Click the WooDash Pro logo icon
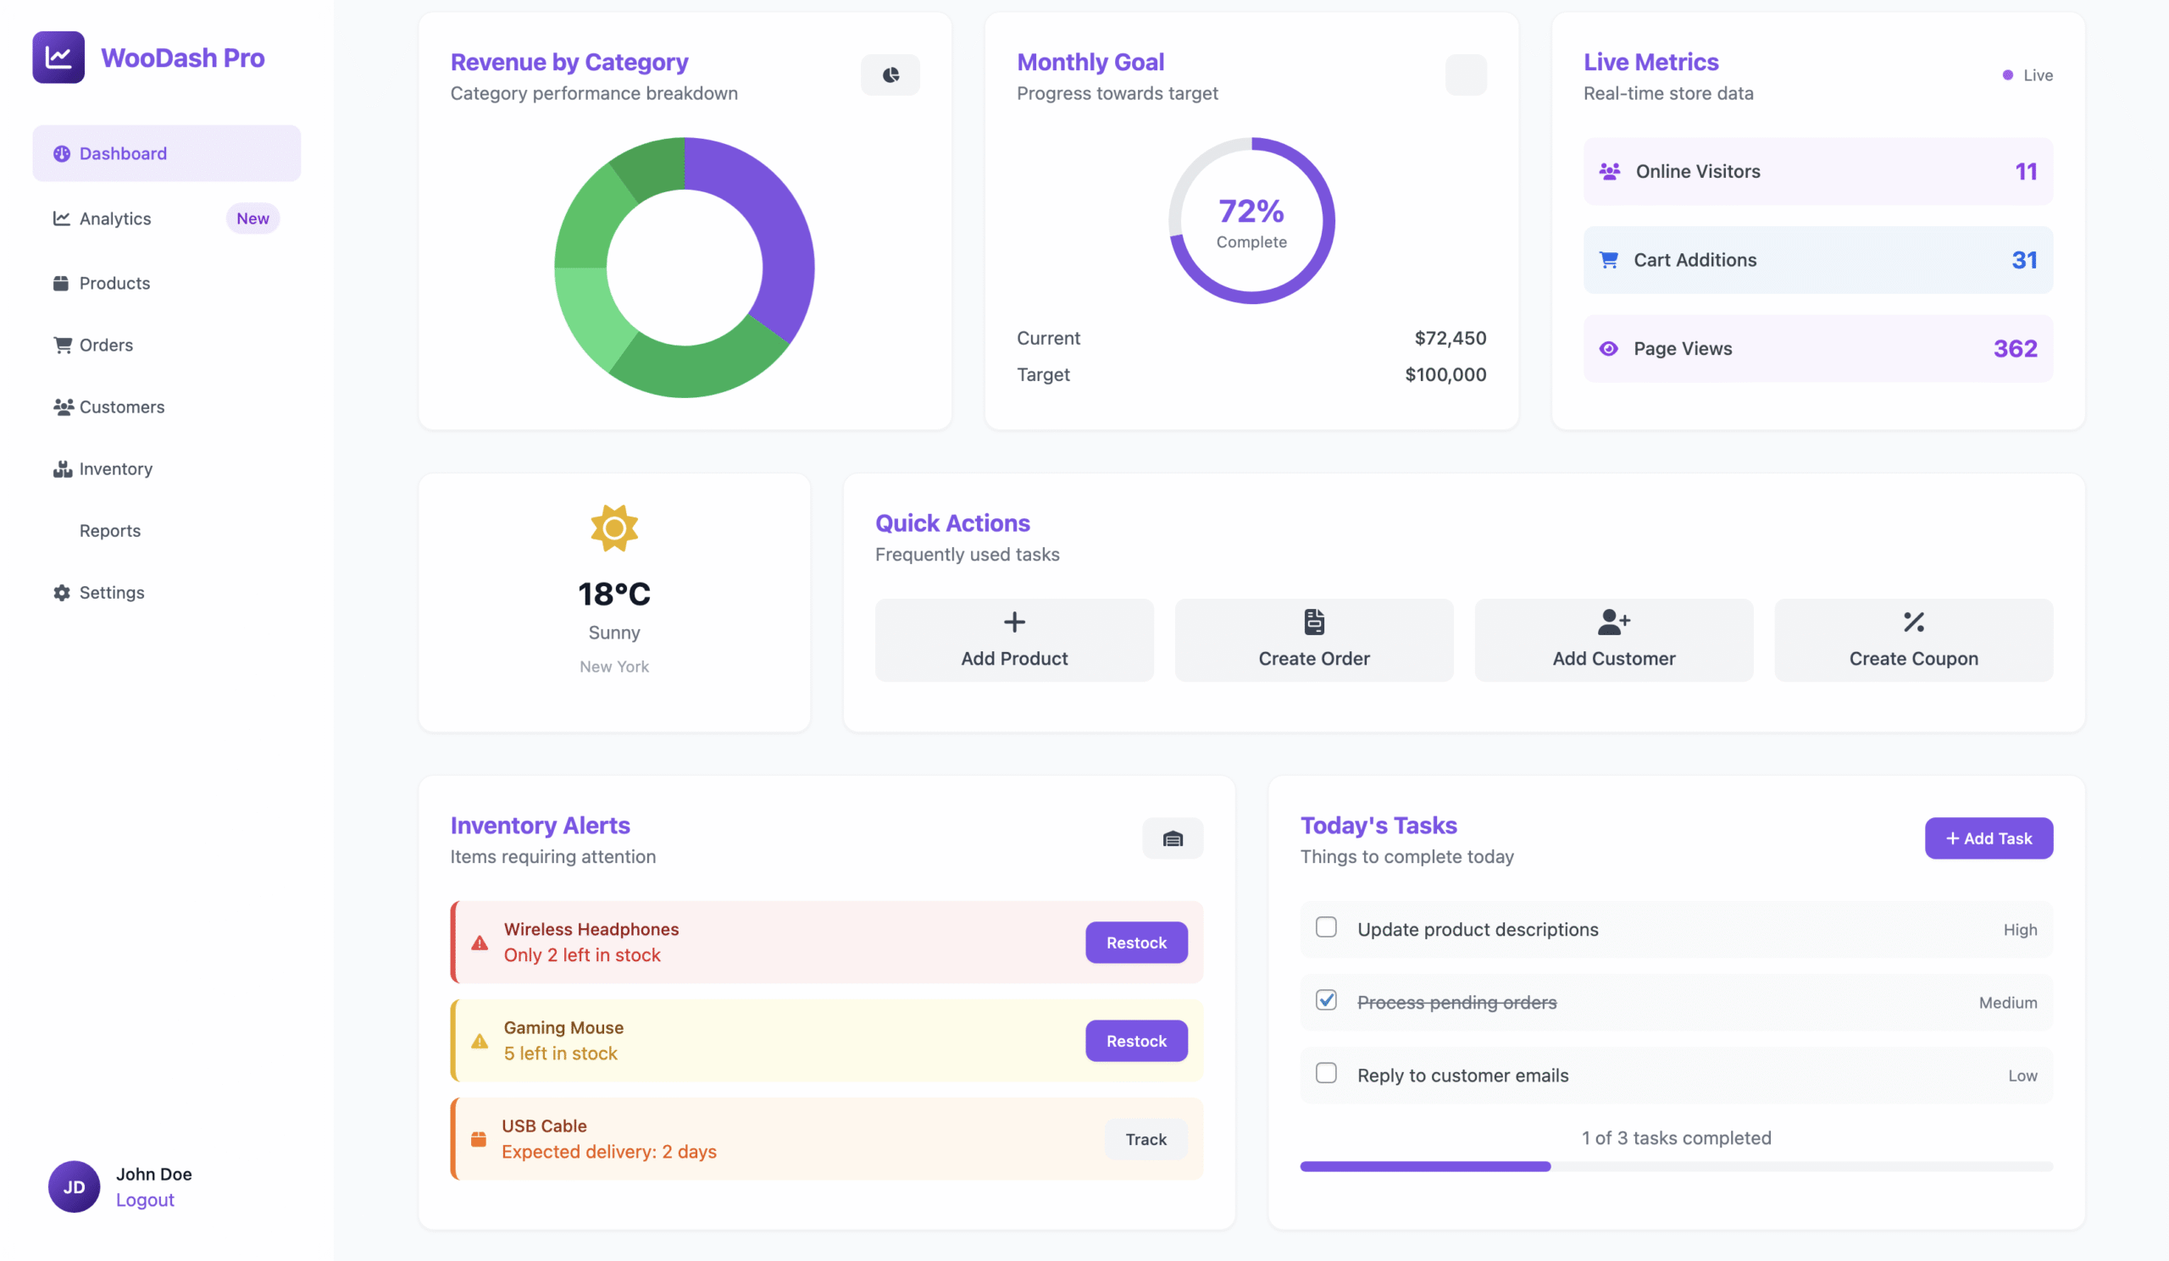This screenshot has height=1261, width=2169. 58,58
